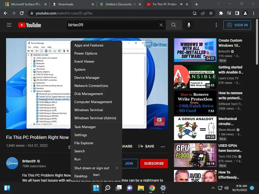
Task: Open a new browser tab
Action: pos(196,4)
